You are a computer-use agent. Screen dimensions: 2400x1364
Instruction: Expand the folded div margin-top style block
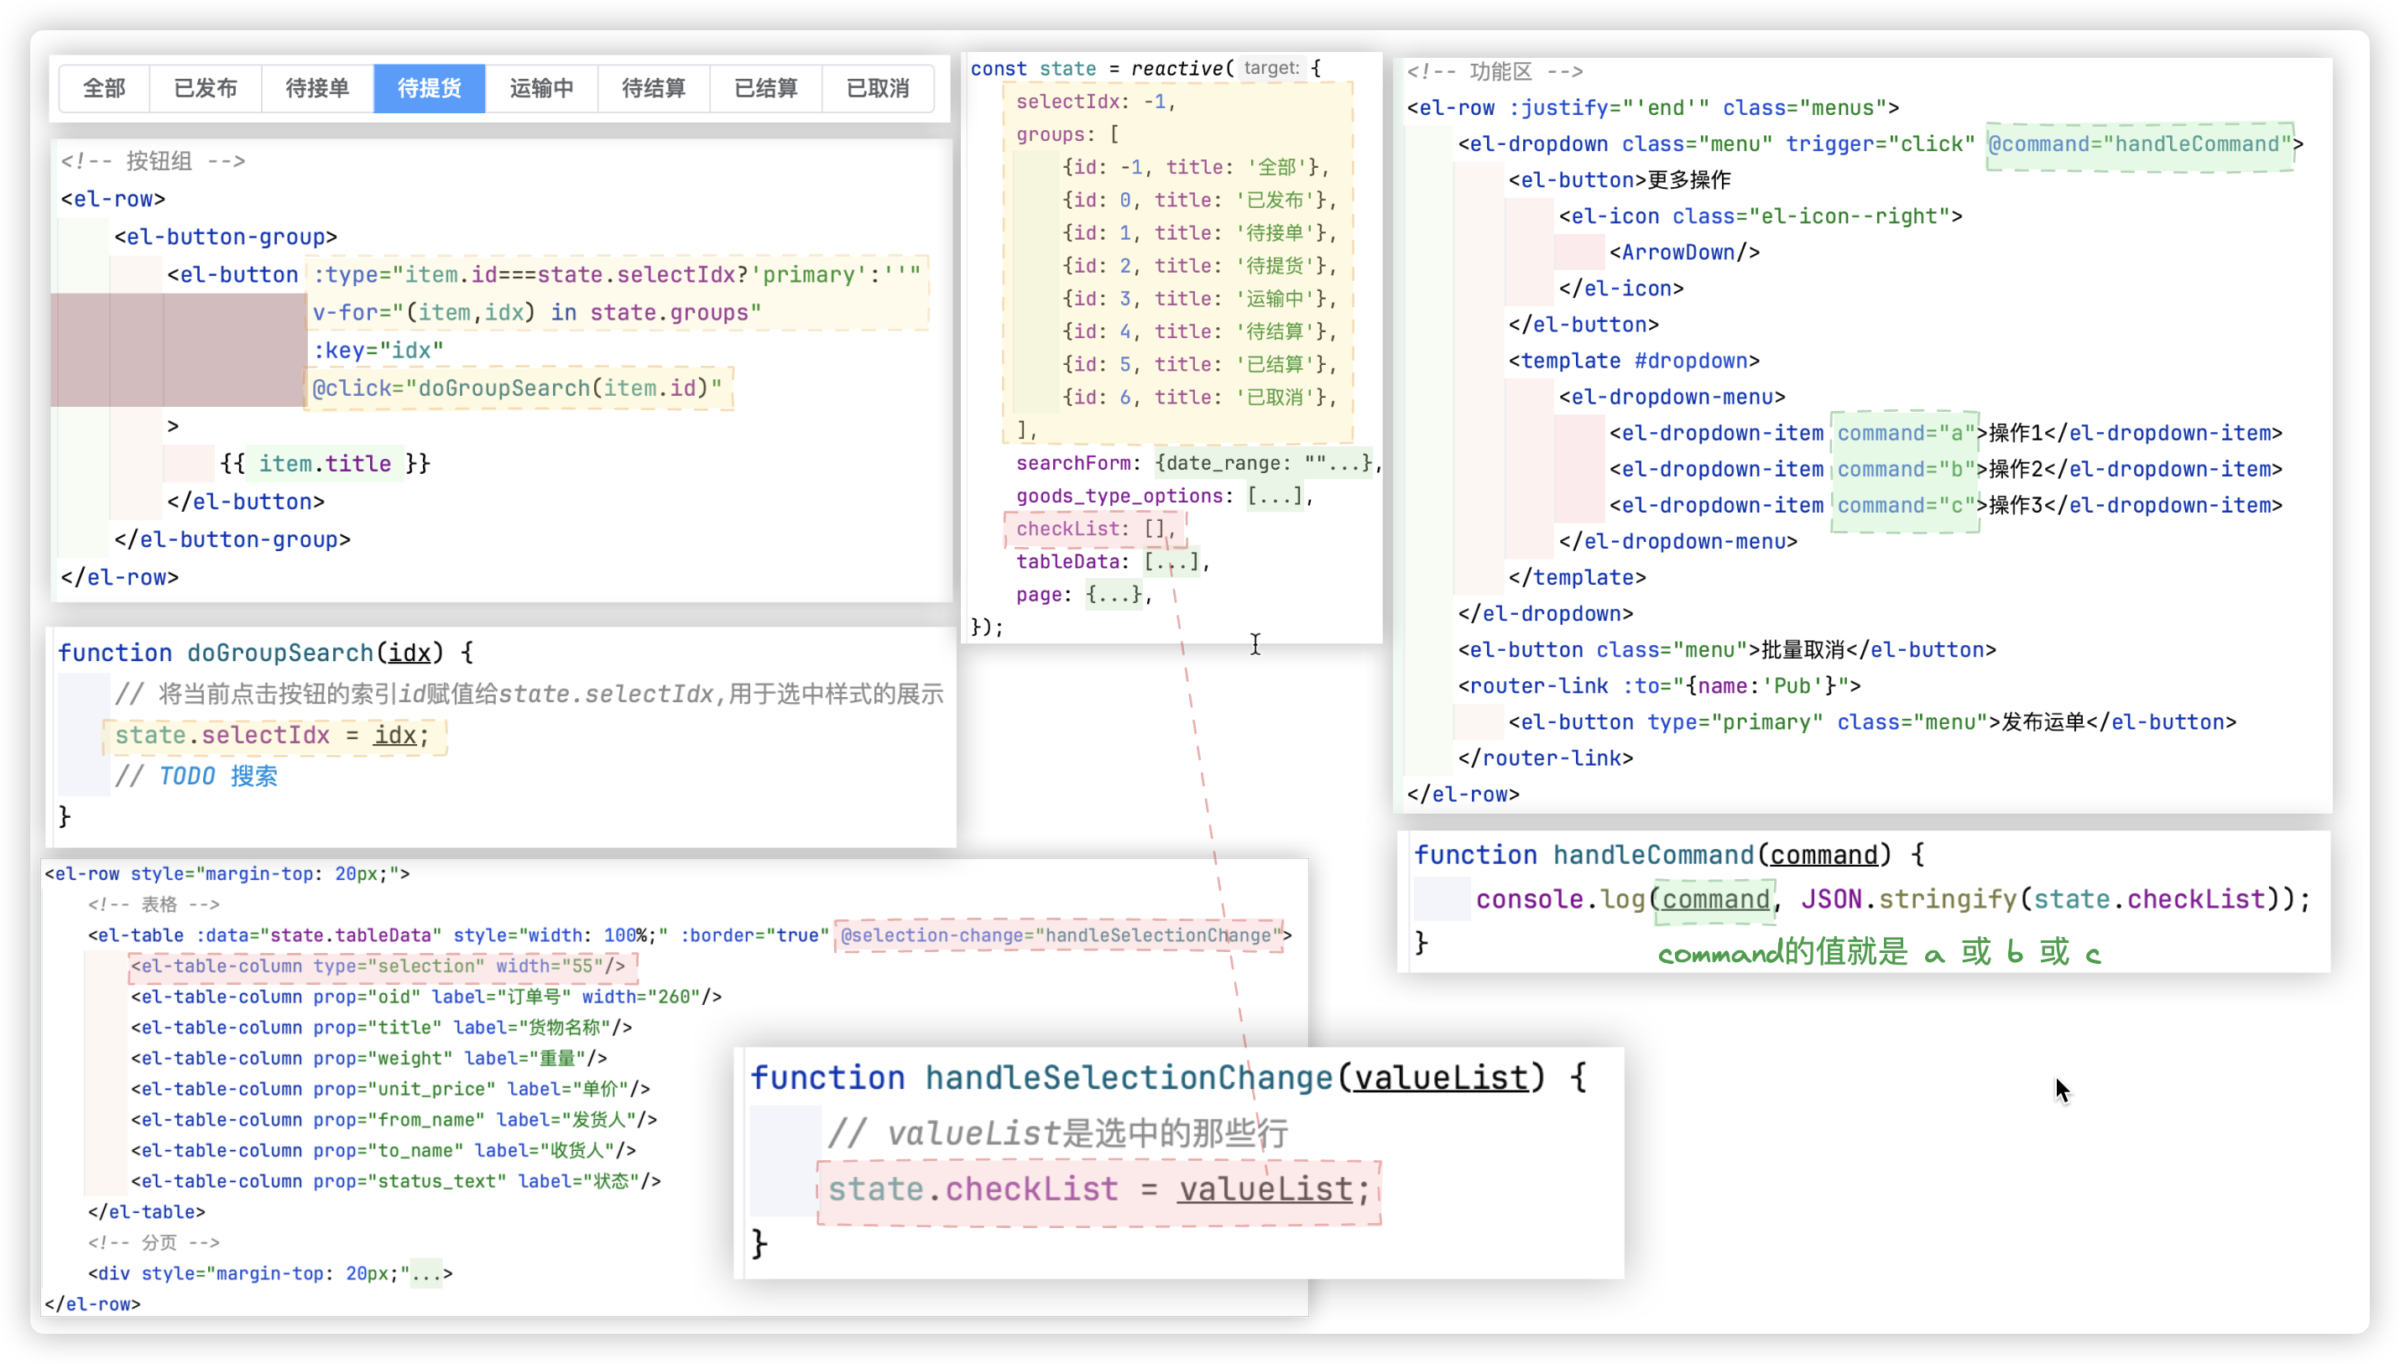pos(426,1273)
